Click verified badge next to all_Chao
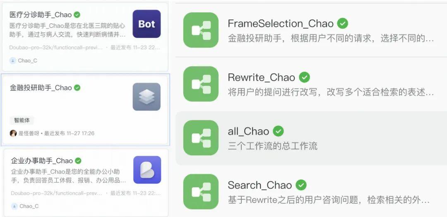 tap(278, 131)
